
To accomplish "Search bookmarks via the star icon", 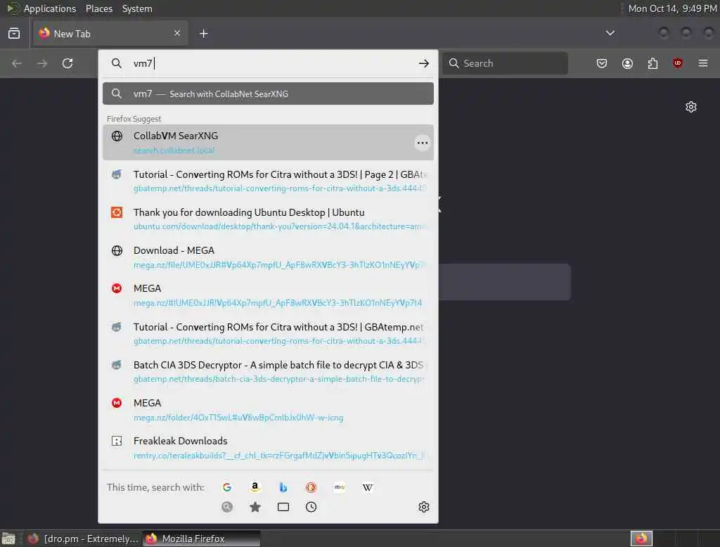I will 255,507.
